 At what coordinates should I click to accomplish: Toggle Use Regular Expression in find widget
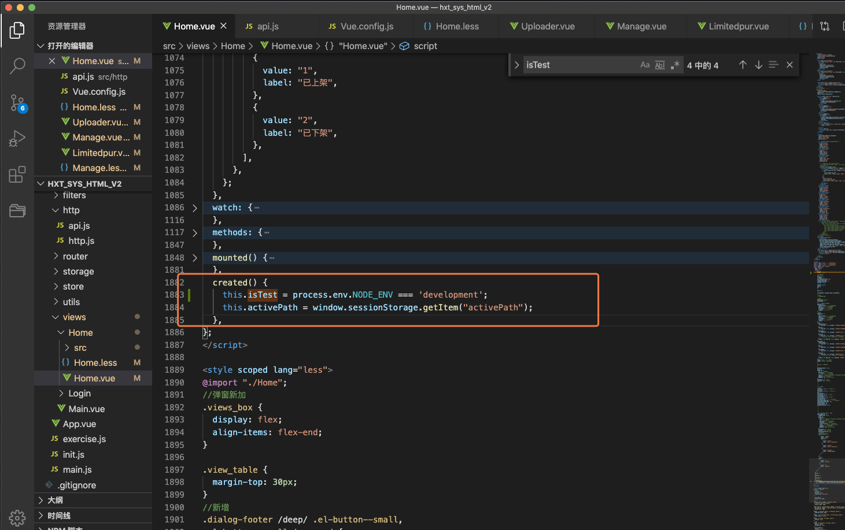click(674, 65)
